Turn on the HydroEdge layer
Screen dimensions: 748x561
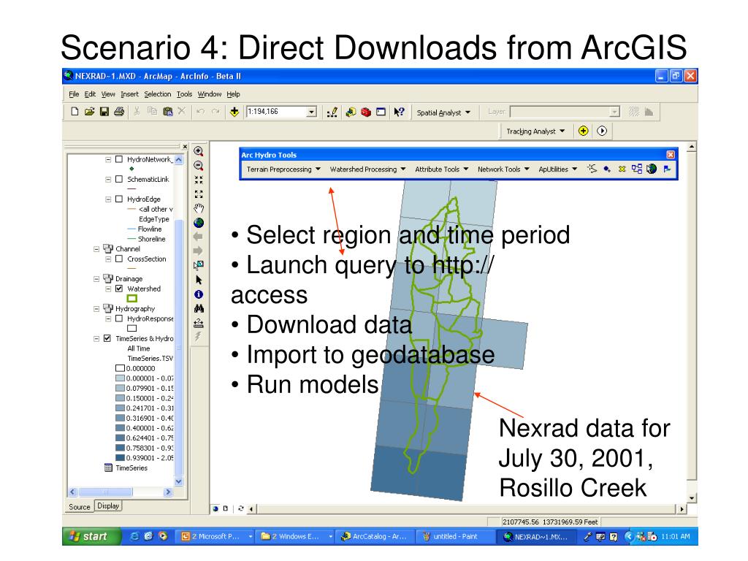tap(119, 199)
